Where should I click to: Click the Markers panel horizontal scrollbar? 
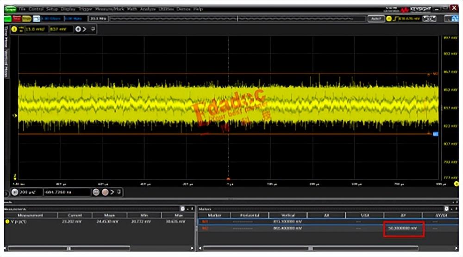tap(310, 248)
